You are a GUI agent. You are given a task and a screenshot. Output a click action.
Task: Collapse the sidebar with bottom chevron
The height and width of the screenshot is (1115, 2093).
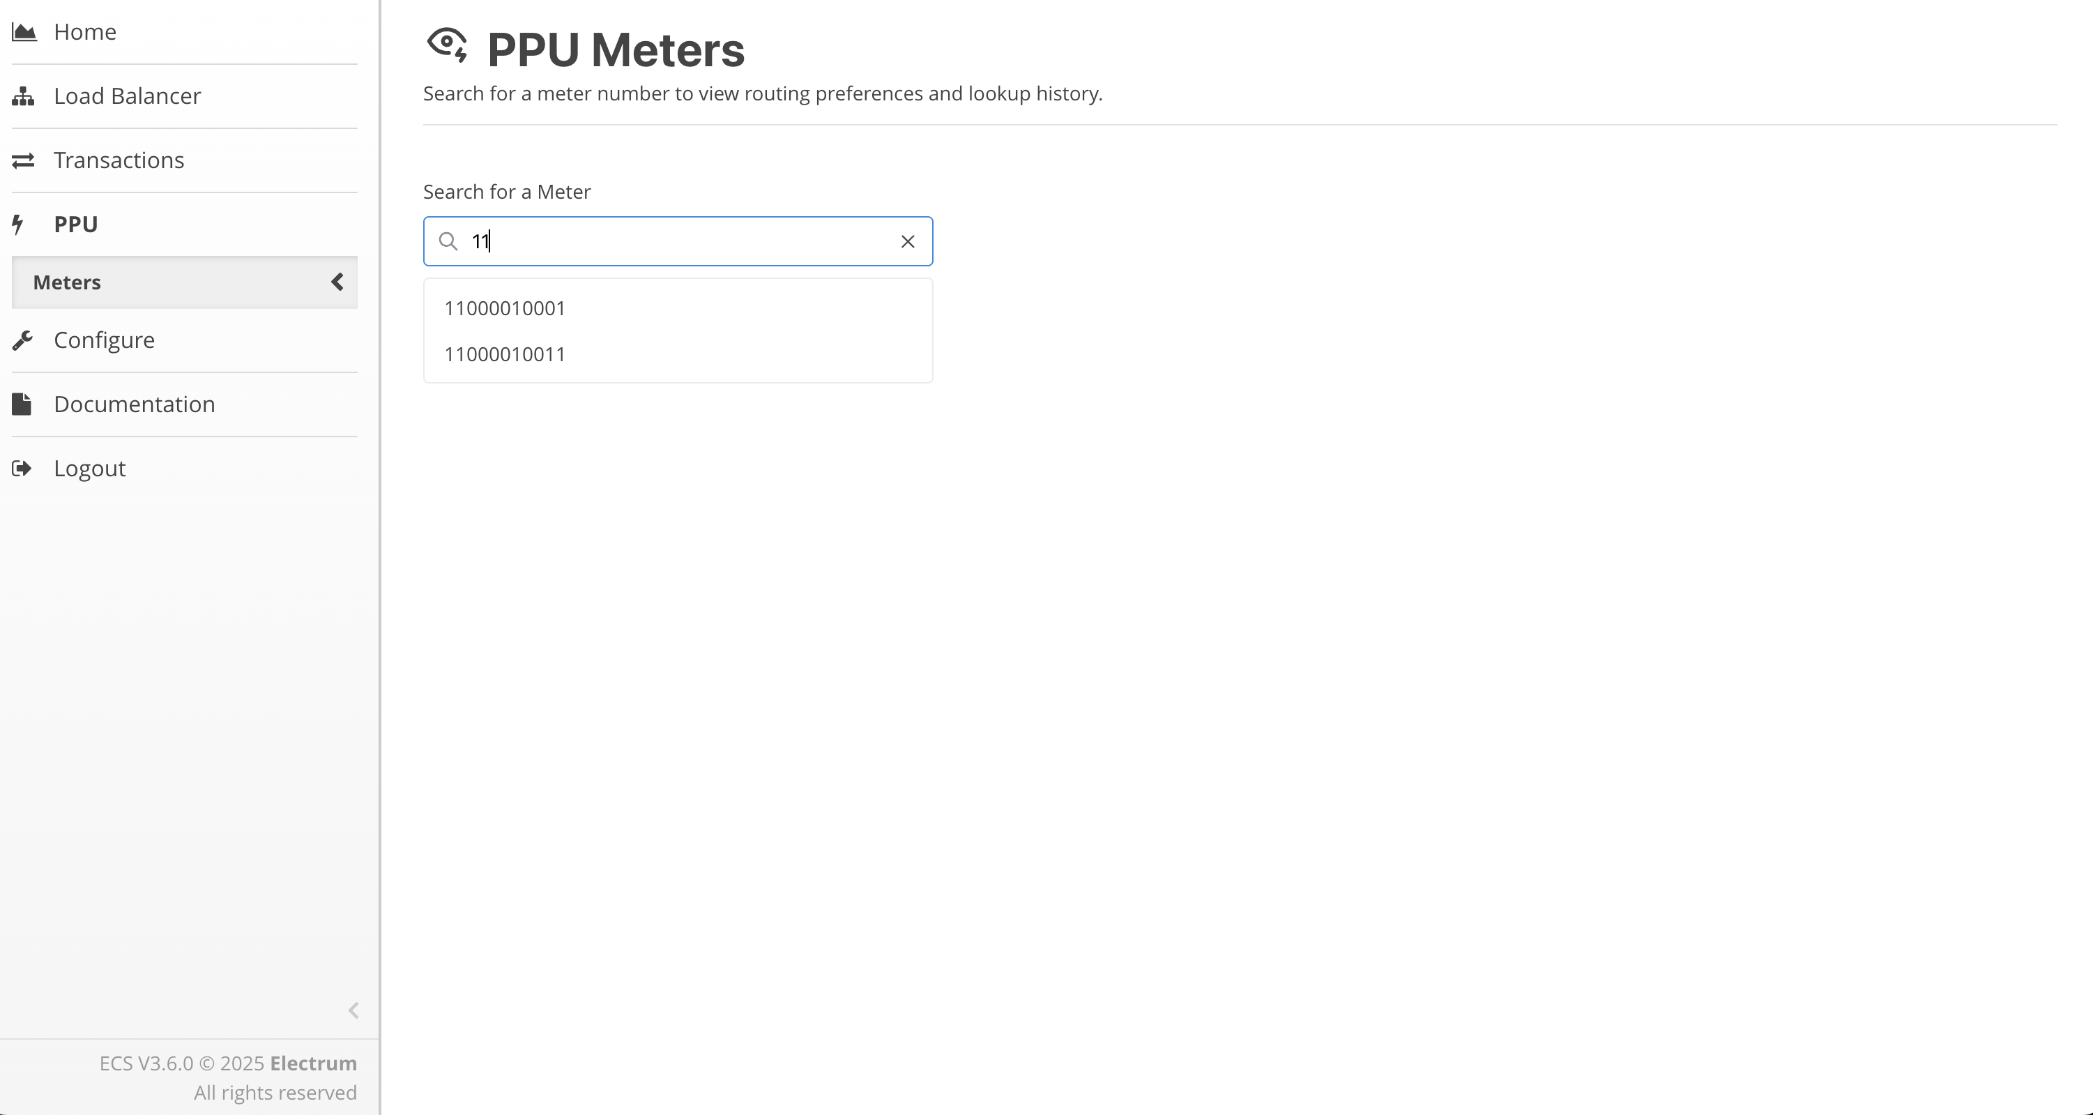click(353, 1010)
